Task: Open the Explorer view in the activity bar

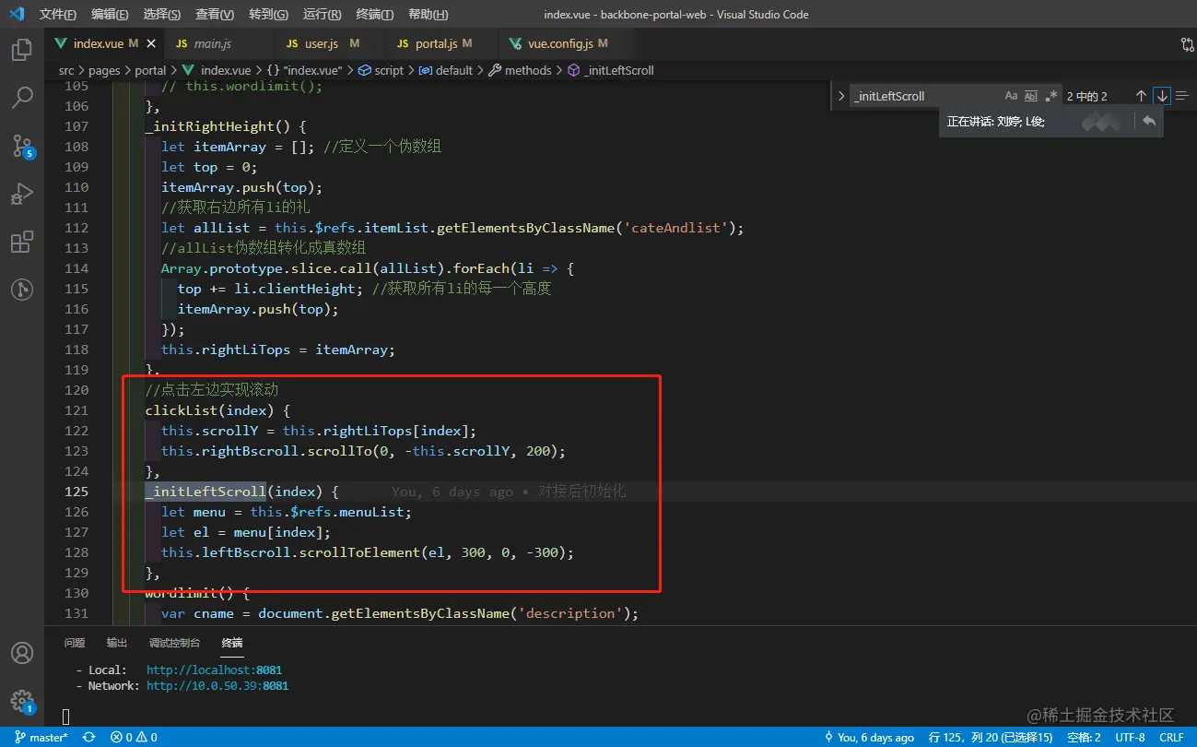Action: click(x=22, y=50)
